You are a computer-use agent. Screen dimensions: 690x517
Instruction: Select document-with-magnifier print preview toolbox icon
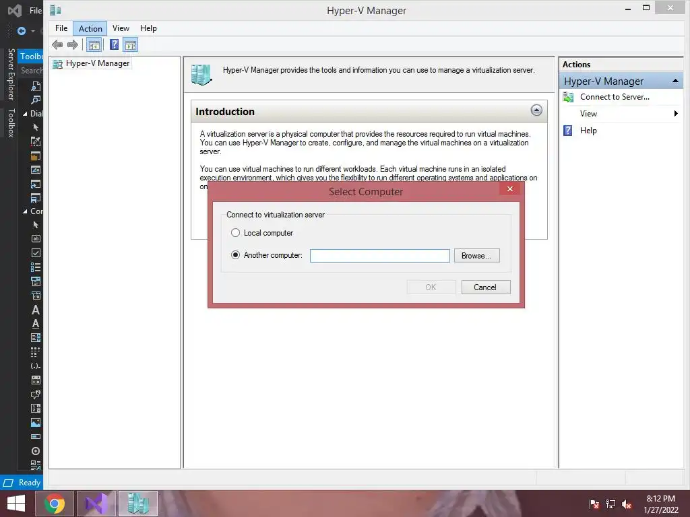coord(36,85)
